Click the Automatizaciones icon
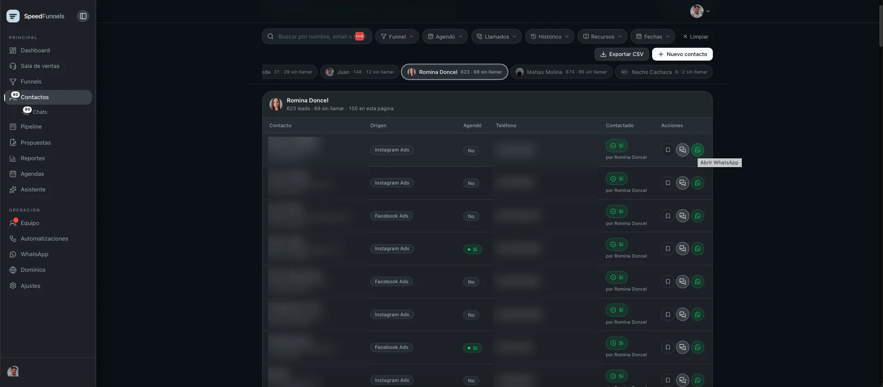The image size is (883, 387). (13, 239)
